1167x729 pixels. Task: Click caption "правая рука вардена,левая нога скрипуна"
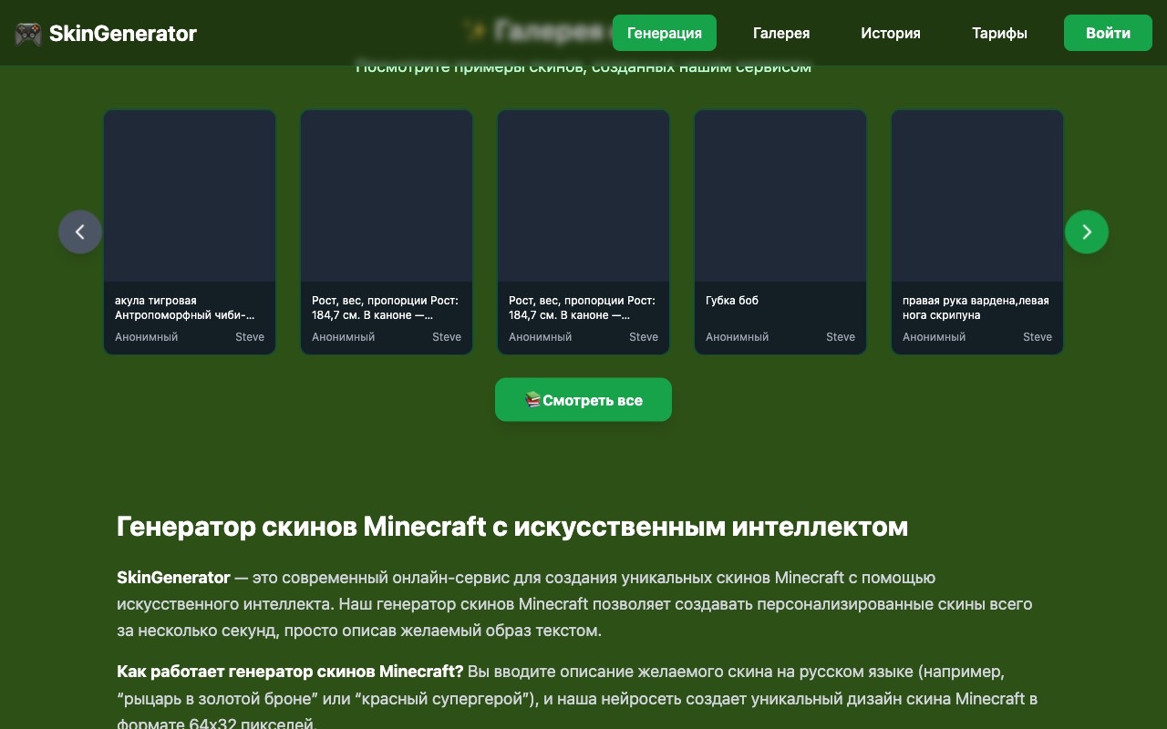(976, 308)
